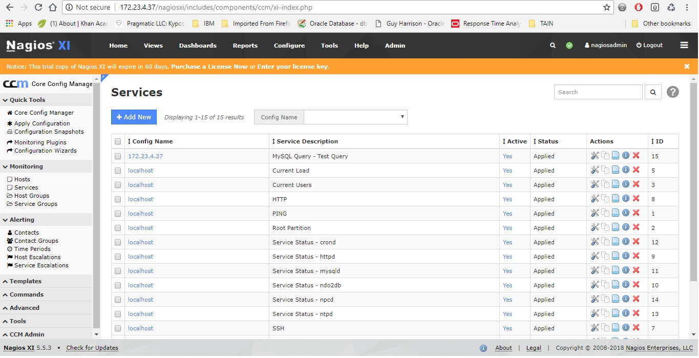Click the copy icon for Current Load service
The width and height of the screenshot is (699, 358).
pos(605,170)
